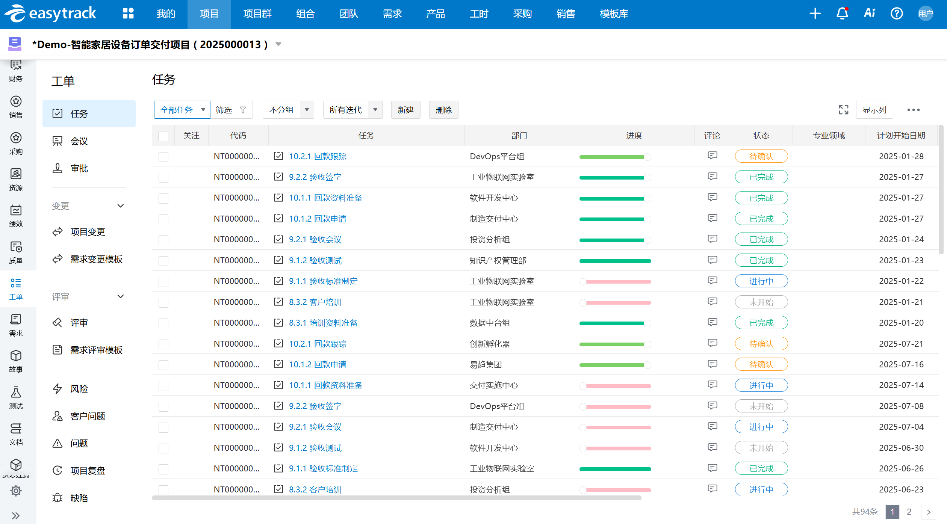Collapse the 变更 section chevron
Screen dimensions: 947x524
point(121,206)
